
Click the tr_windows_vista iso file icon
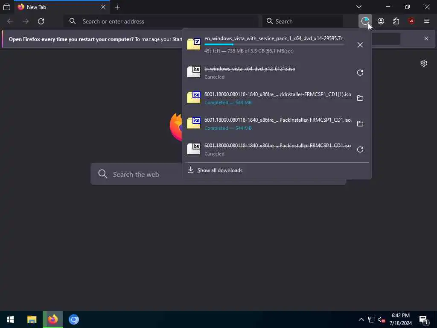[x=194, y=72]
